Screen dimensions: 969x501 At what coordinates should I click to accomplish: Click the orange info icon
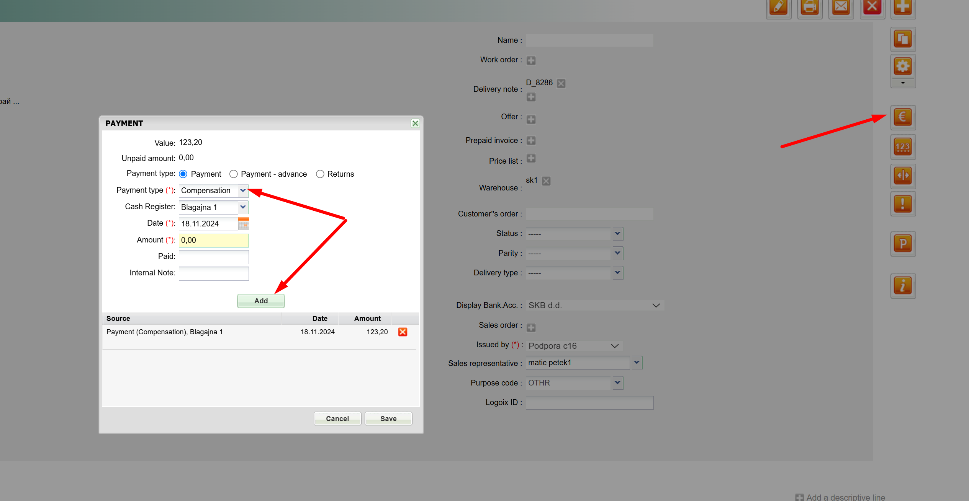coord(903,286)
